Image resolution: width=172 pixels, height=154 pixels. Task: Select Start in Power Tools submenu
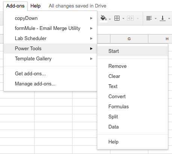coord(133,51)
